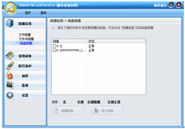Click the page icon on 显示磁盘 button
Screen dimensions: 185x129
point(96,111)
